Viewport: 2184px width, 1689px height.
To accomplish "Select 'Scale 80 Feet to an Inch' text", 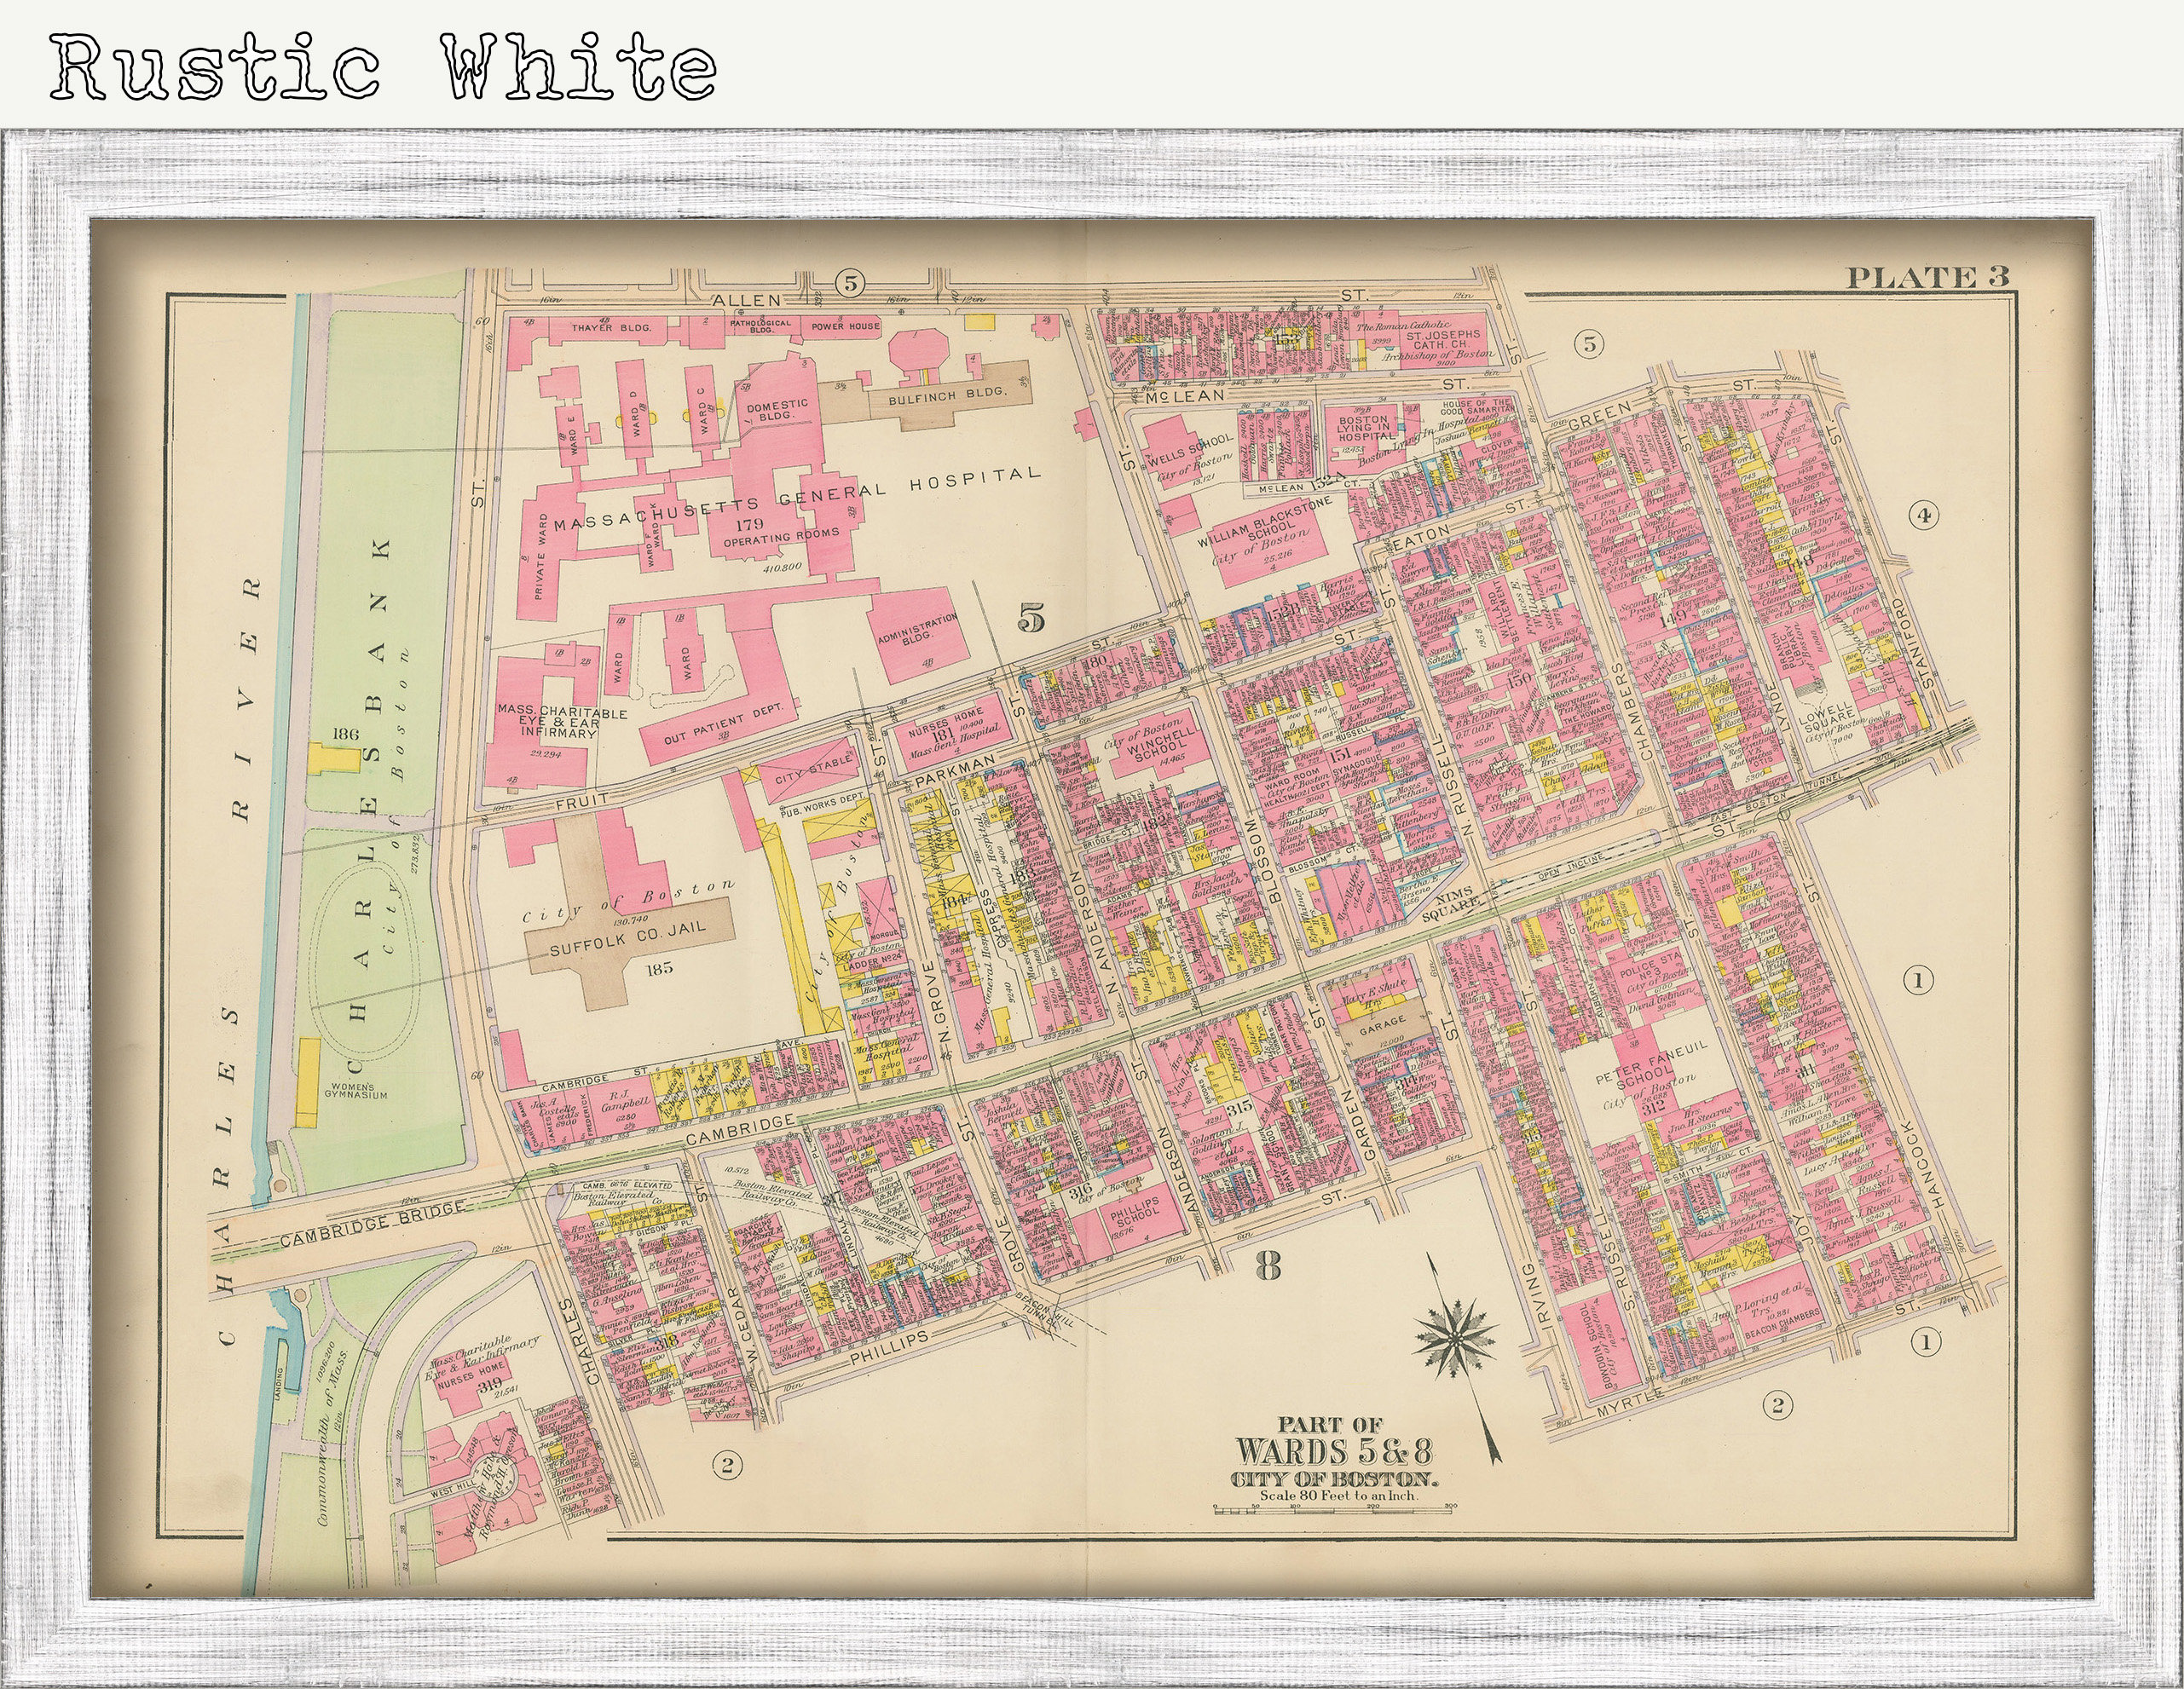I will (1338, 1495).
